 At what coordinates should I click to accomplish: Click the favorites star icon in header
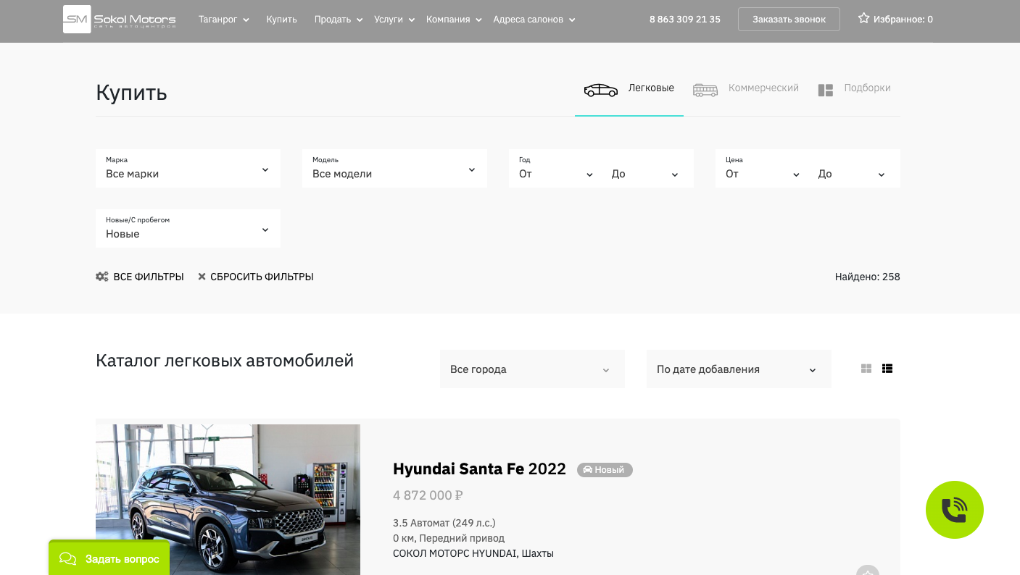pyautogui.click(x=863, y=18)
